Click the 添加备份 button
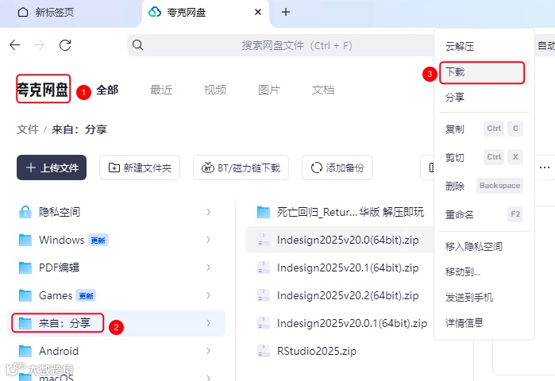Screen dimensions: 555x381 (337, 167)
